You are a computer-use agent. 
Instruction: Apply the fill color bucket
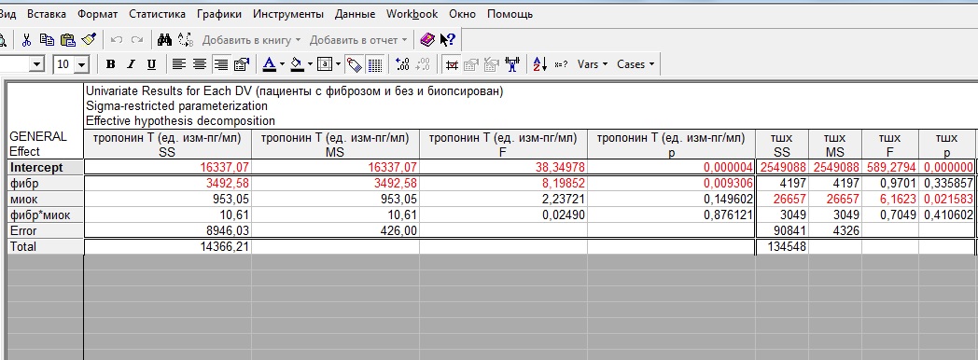[x=297, y=64]
